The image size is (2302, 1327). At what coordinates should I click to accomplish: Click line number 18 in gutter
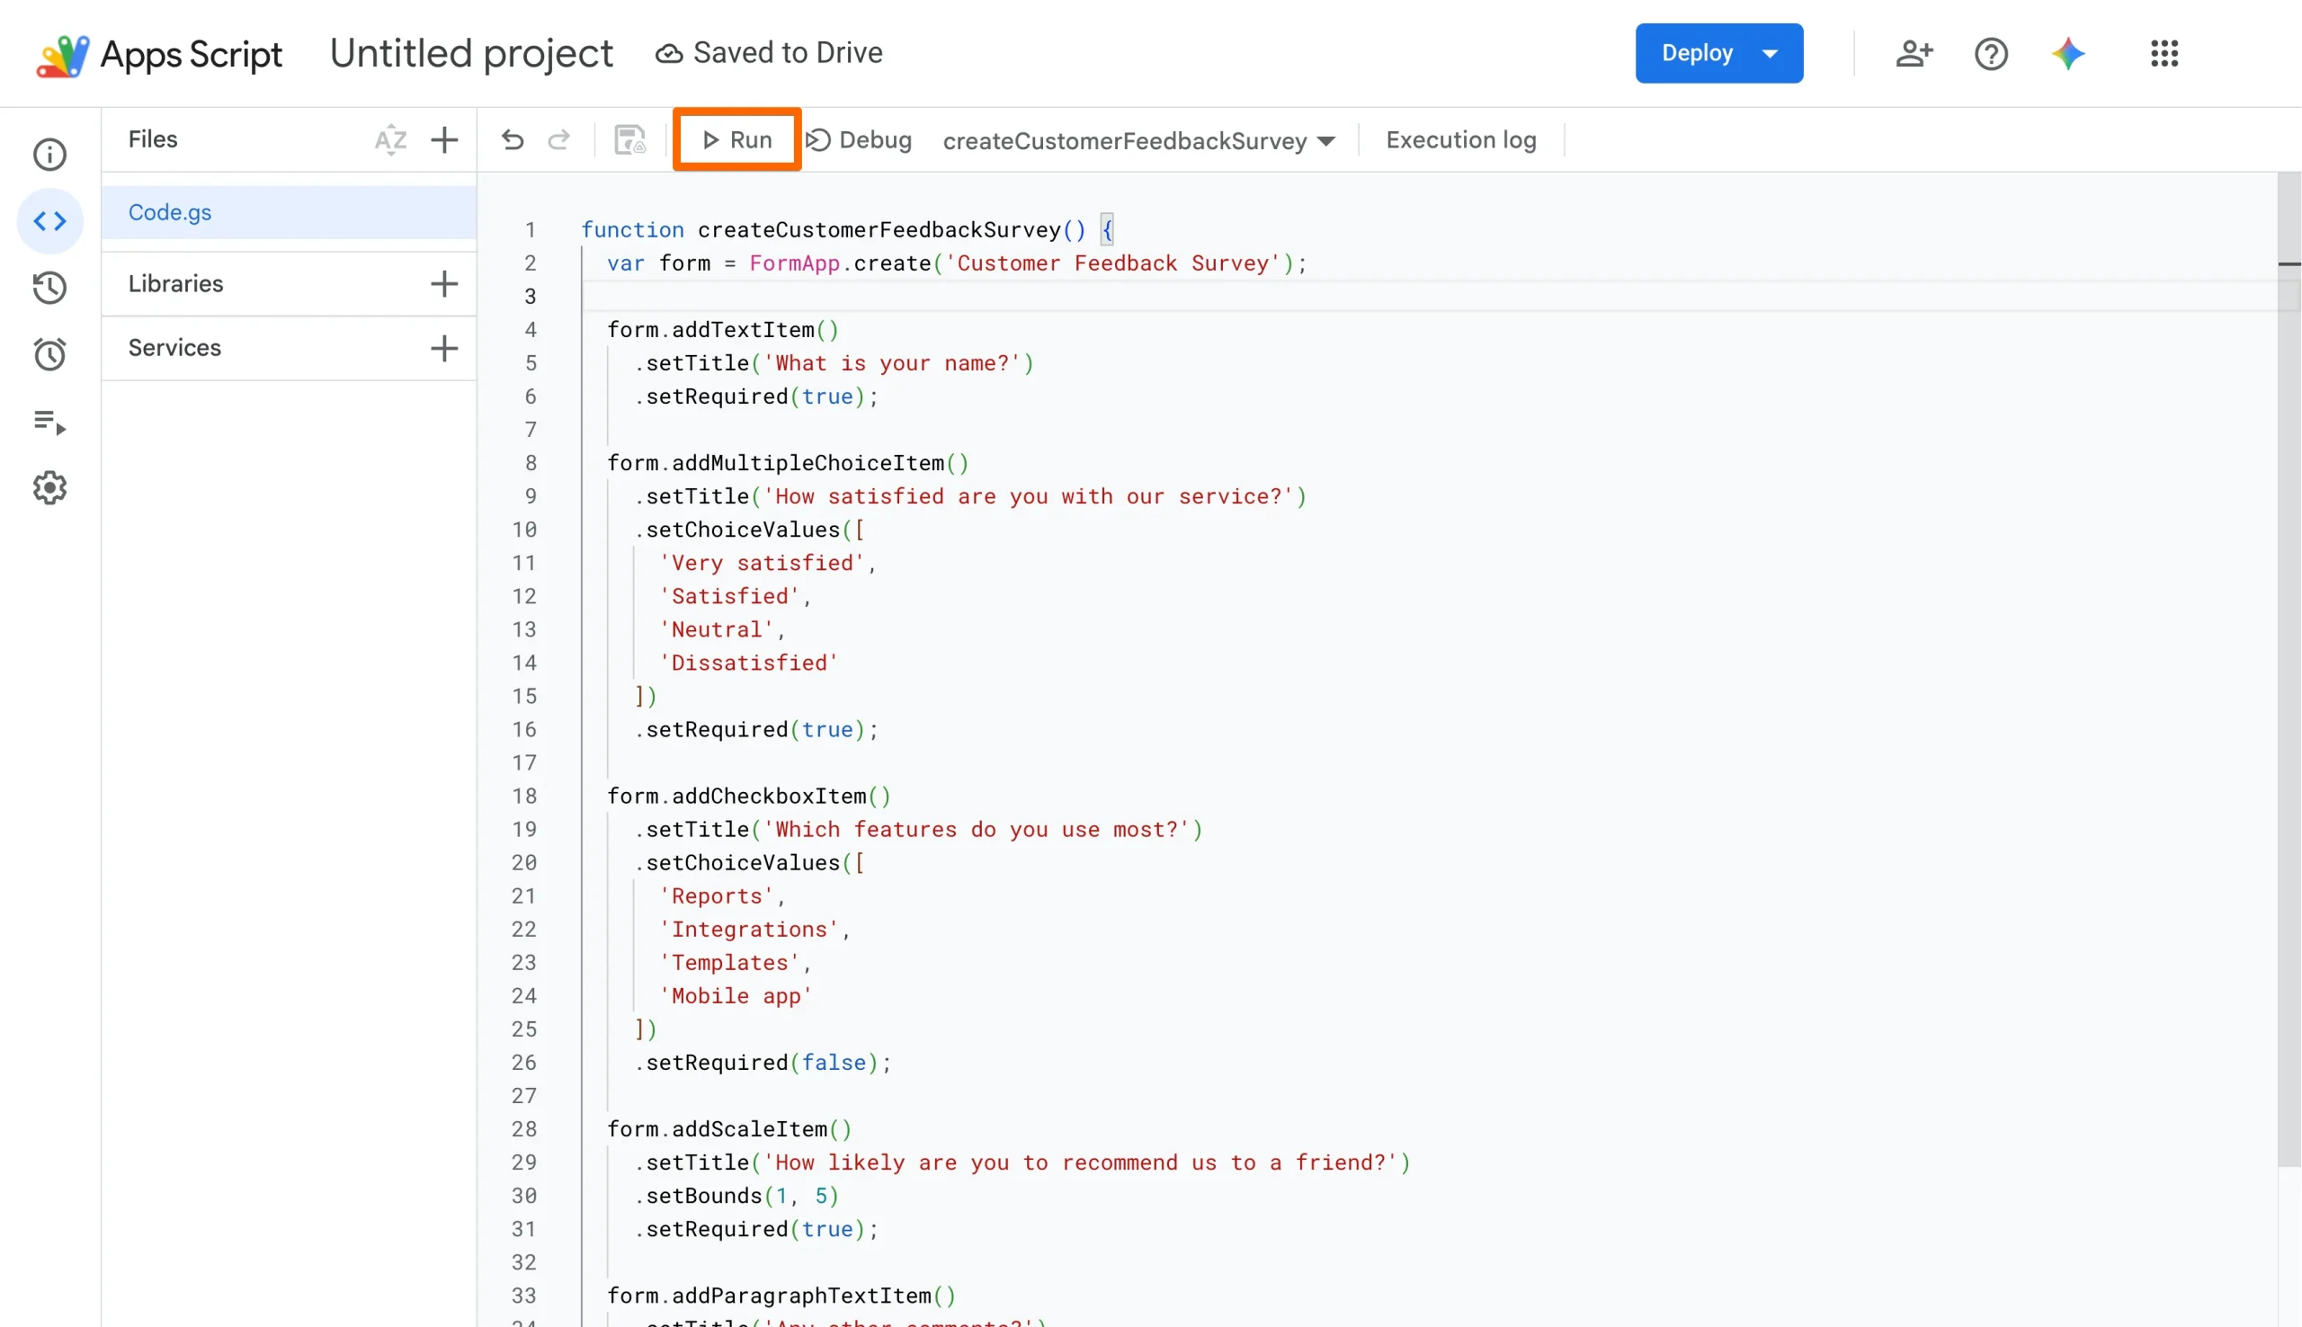click(524, 796)
